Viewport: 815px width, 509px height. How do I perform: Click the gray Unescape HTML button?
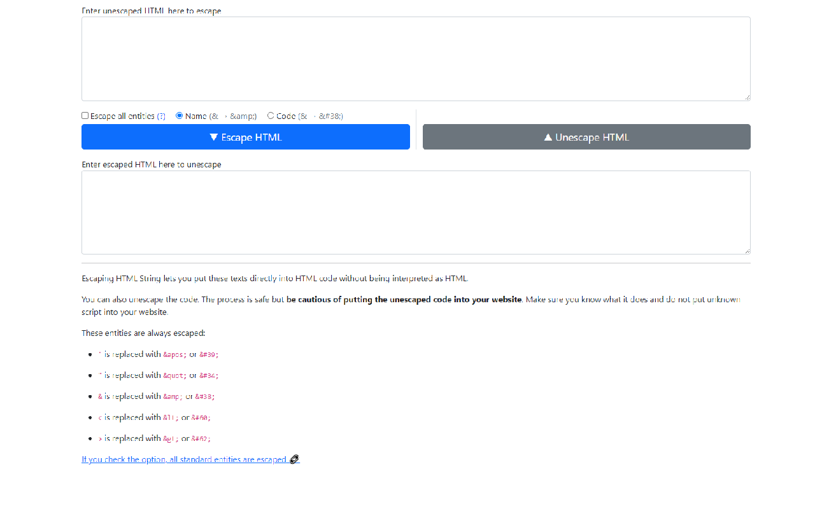[x=586, y=137]
